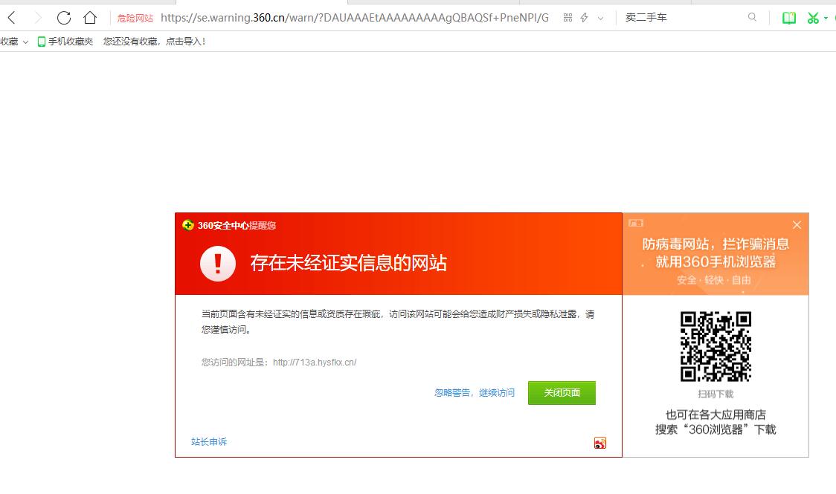Open the QR code grid icon in address bar
Image resolution: width=836 pixels, height=494 pixels.
(568, 18)
